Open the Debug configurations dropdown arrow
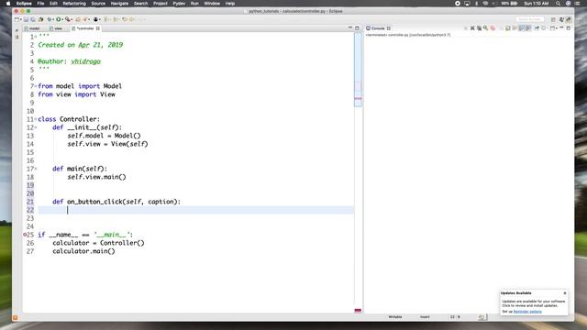 [x=53, y=19]
